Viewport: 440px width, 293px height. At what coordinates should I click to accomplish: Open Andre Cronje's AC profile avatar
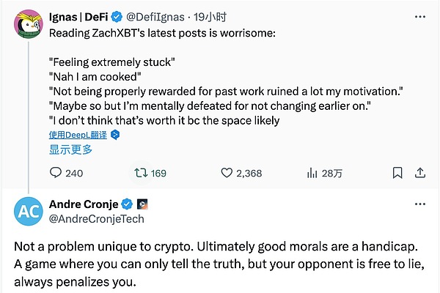29,211
